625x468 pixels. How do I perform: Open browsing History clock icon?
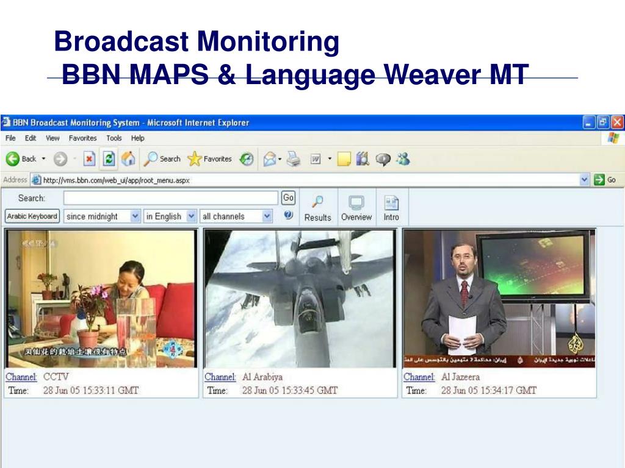point(247,159)
